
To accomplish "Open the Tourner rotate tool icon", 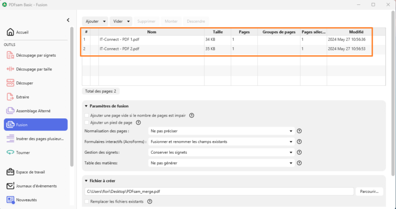I will point(10,152).
